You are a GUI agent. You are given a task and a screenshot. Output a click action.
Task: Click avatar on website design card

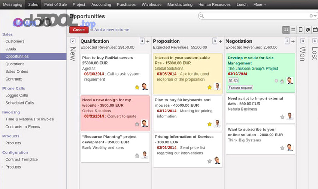coord(145,123)
